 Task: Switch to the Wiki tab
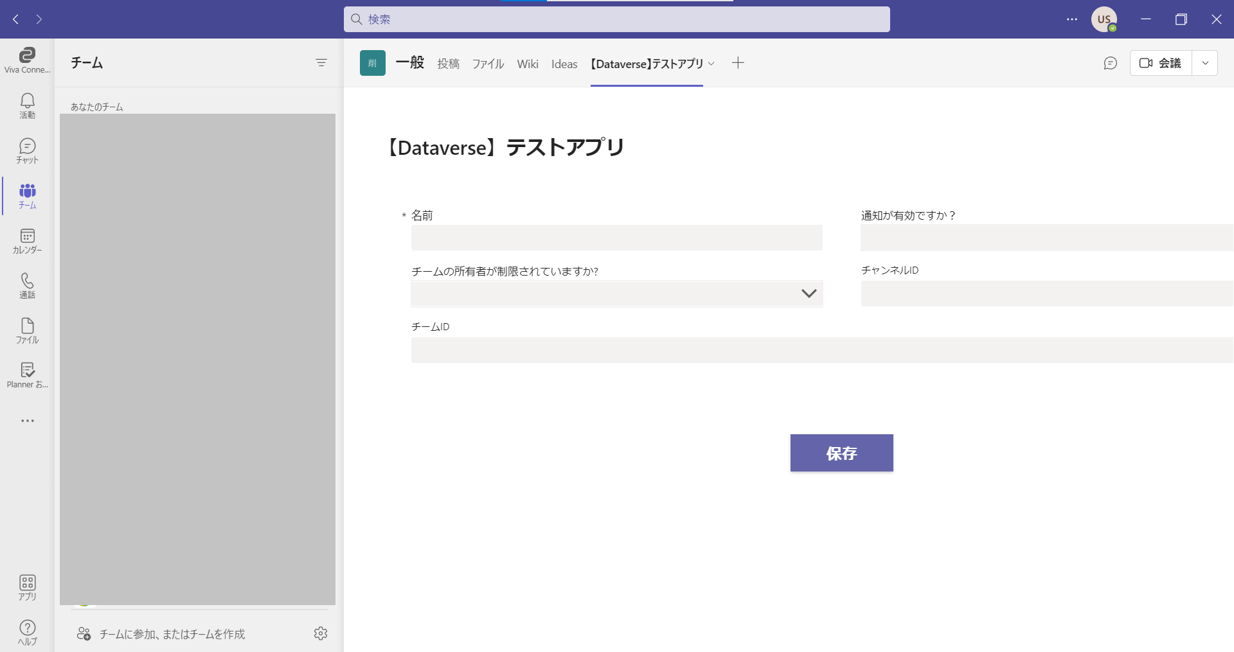[528, 64]
